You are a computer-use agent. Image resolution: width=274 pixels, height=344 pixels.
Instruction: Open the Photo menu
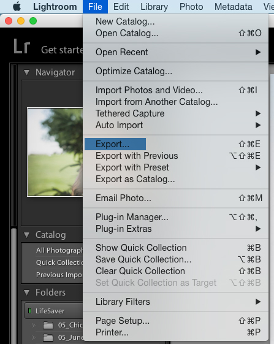click(191, 7)
